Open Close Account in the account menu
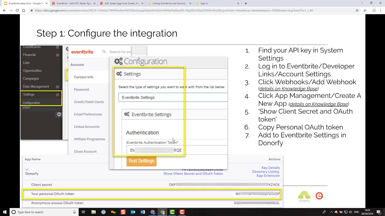The height and width of the screenshot is (216, 385). [85, 151]
